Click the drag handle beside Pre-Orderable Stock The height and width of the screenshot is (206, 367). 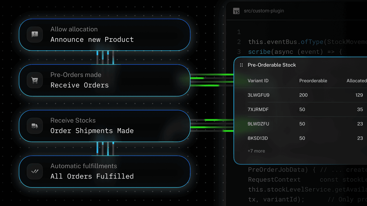coord(241,65)
